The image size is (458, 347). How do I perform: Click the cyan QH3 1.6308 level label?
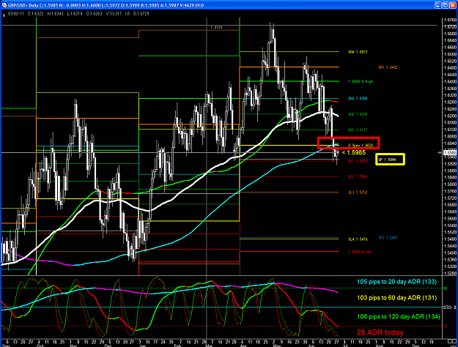(358, 99)
